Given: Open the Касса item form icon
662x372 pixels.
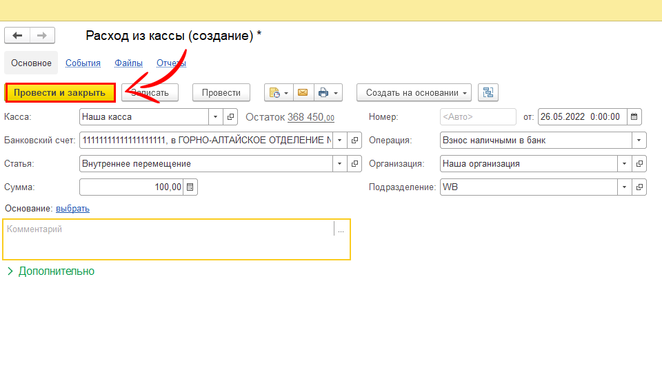Looking at the screenshot, I should [232, 117].
